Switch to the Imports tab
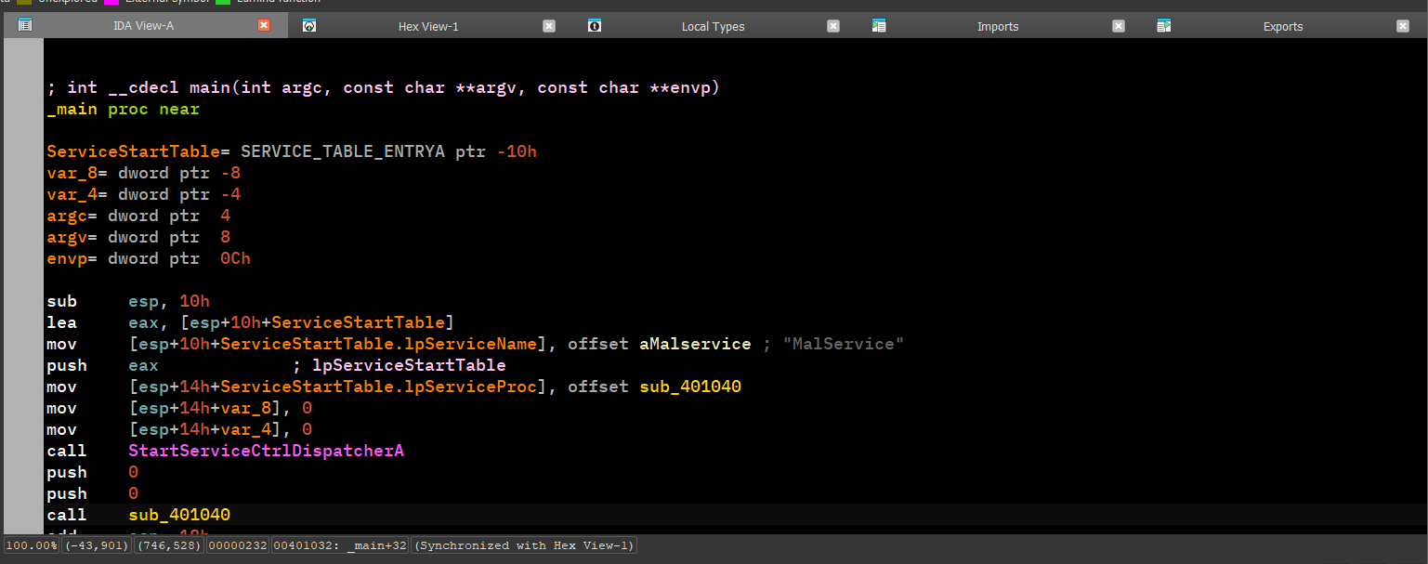1428x564 pixels. (x=998, y=26)
